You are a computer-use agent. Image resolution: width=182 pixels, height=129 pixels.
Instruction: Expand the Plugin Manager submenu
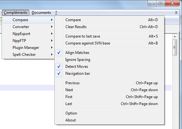coord(28,48)
